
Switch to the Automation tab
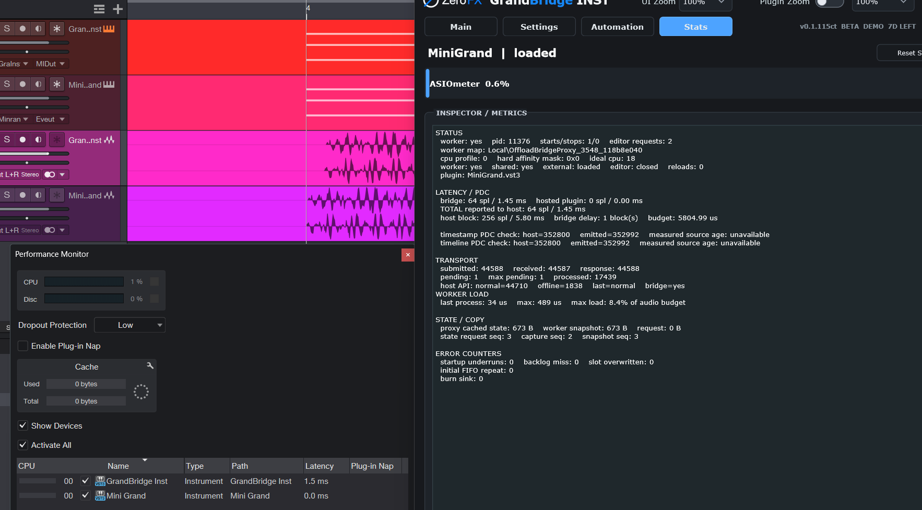click(x=618, y=27)
